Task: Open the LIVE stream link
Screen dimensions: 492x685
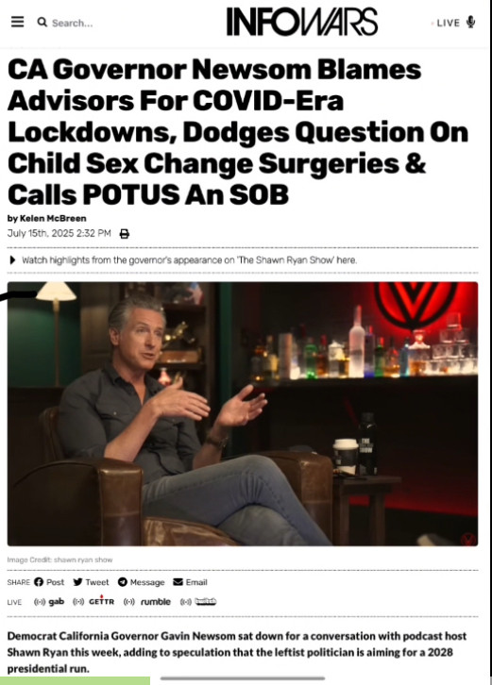Action: pos(448,23)
